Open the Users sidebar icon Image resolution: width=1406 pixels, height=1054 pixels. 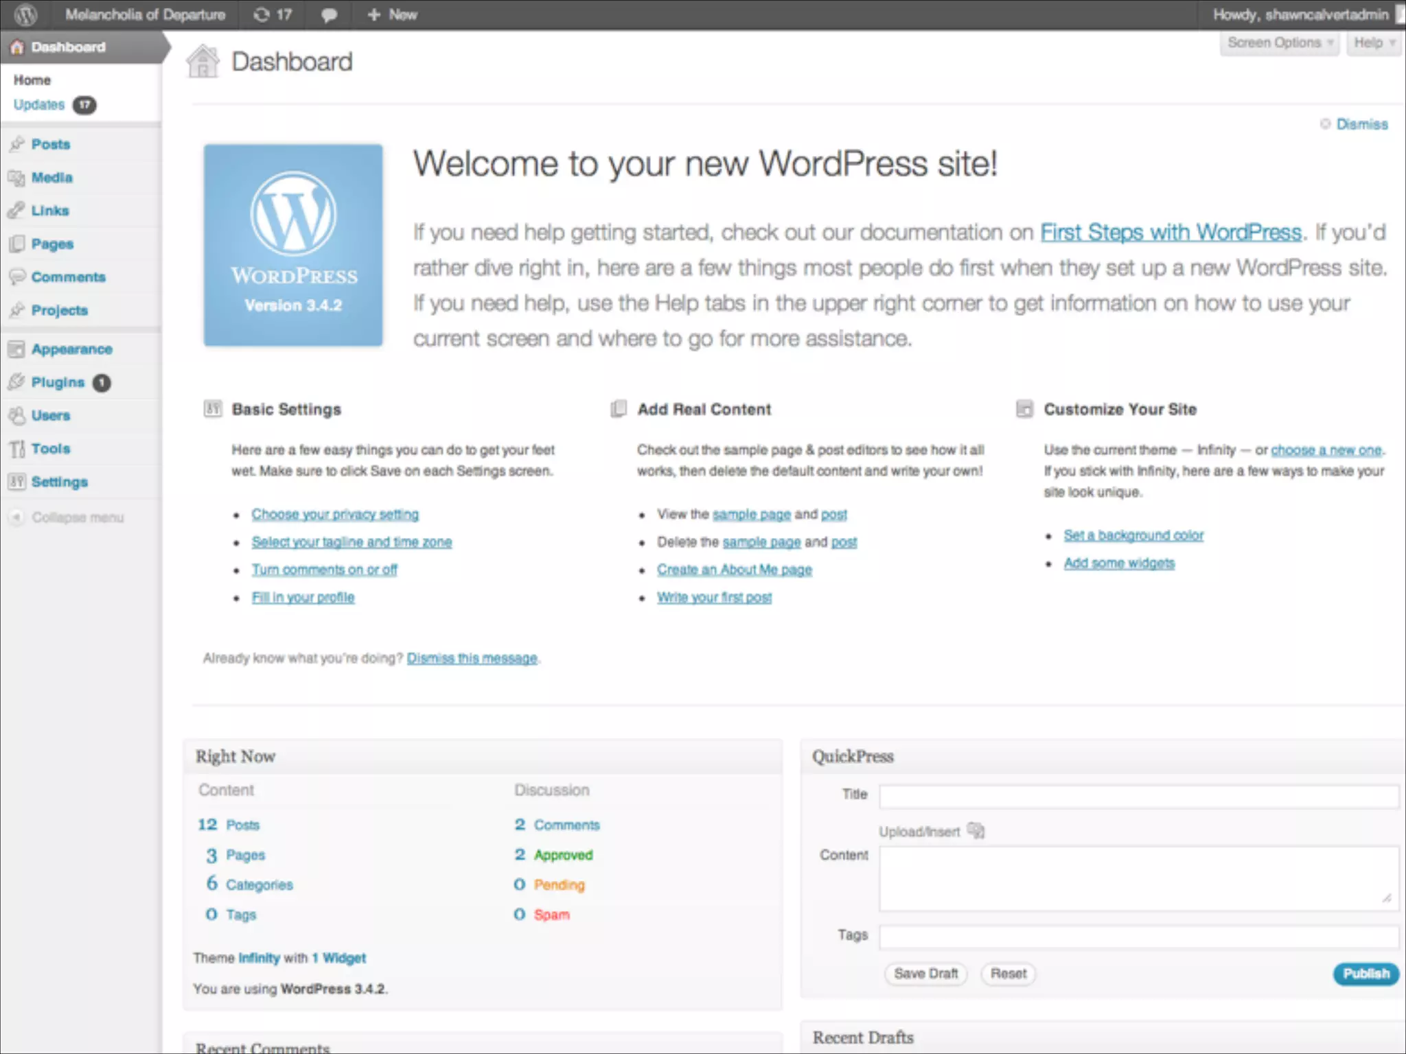[16, 415]
